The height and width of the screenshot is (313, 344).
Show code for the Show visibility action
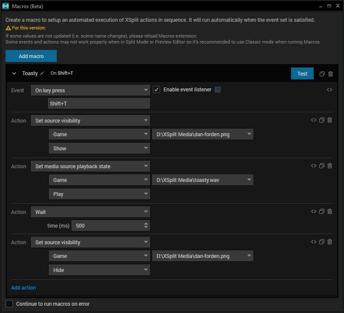(x=314, y=120)
